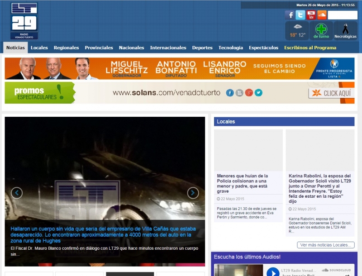362x276 pixels.
Task: Go to next slide in news carousel
Action: tap(193, 193)
